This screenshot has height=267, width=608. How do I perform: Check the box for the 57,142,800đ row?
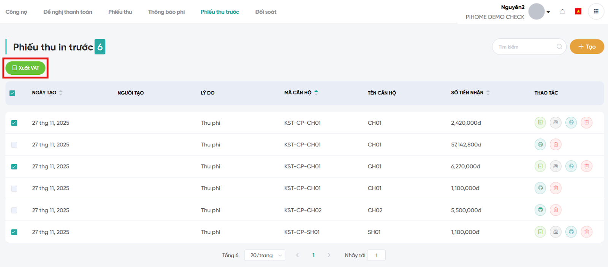click(14, 144)
